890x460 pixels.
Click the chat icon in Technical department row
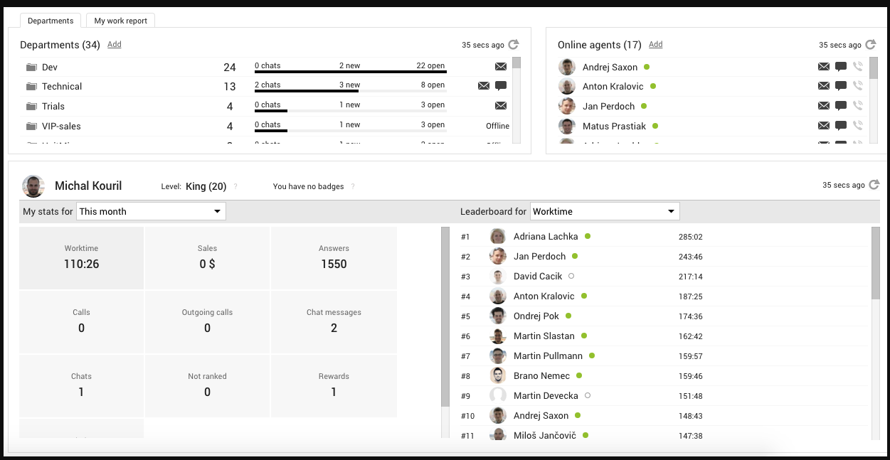501,86
